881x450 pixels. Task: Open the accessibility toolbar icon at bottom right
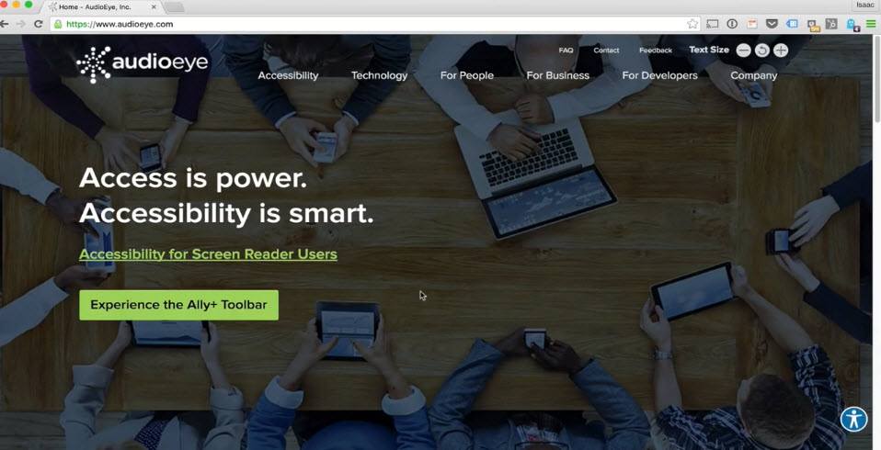click(854, 419)
